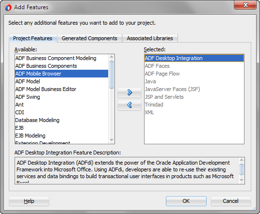This screenshot has height=214, width=260.
Task: Open the Generated Components tab
Action: pos(89,38)
